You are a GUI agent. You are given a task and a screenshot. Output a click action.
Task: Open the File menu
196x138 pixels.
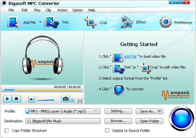(x=11, y=10)
